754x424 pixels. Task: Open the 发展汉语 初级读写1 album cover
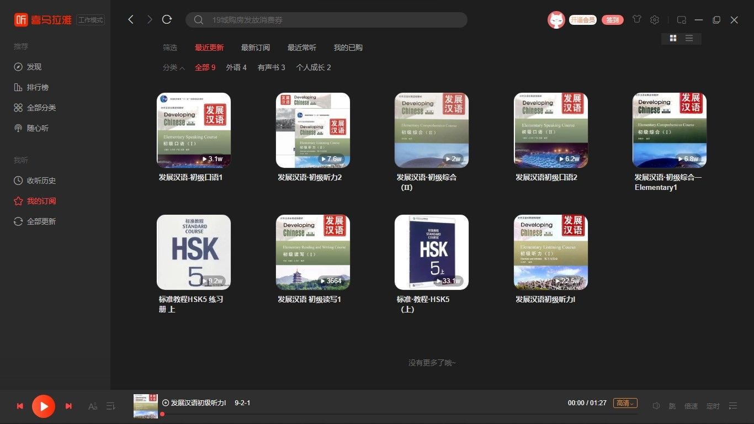click(x=313, y=252)
